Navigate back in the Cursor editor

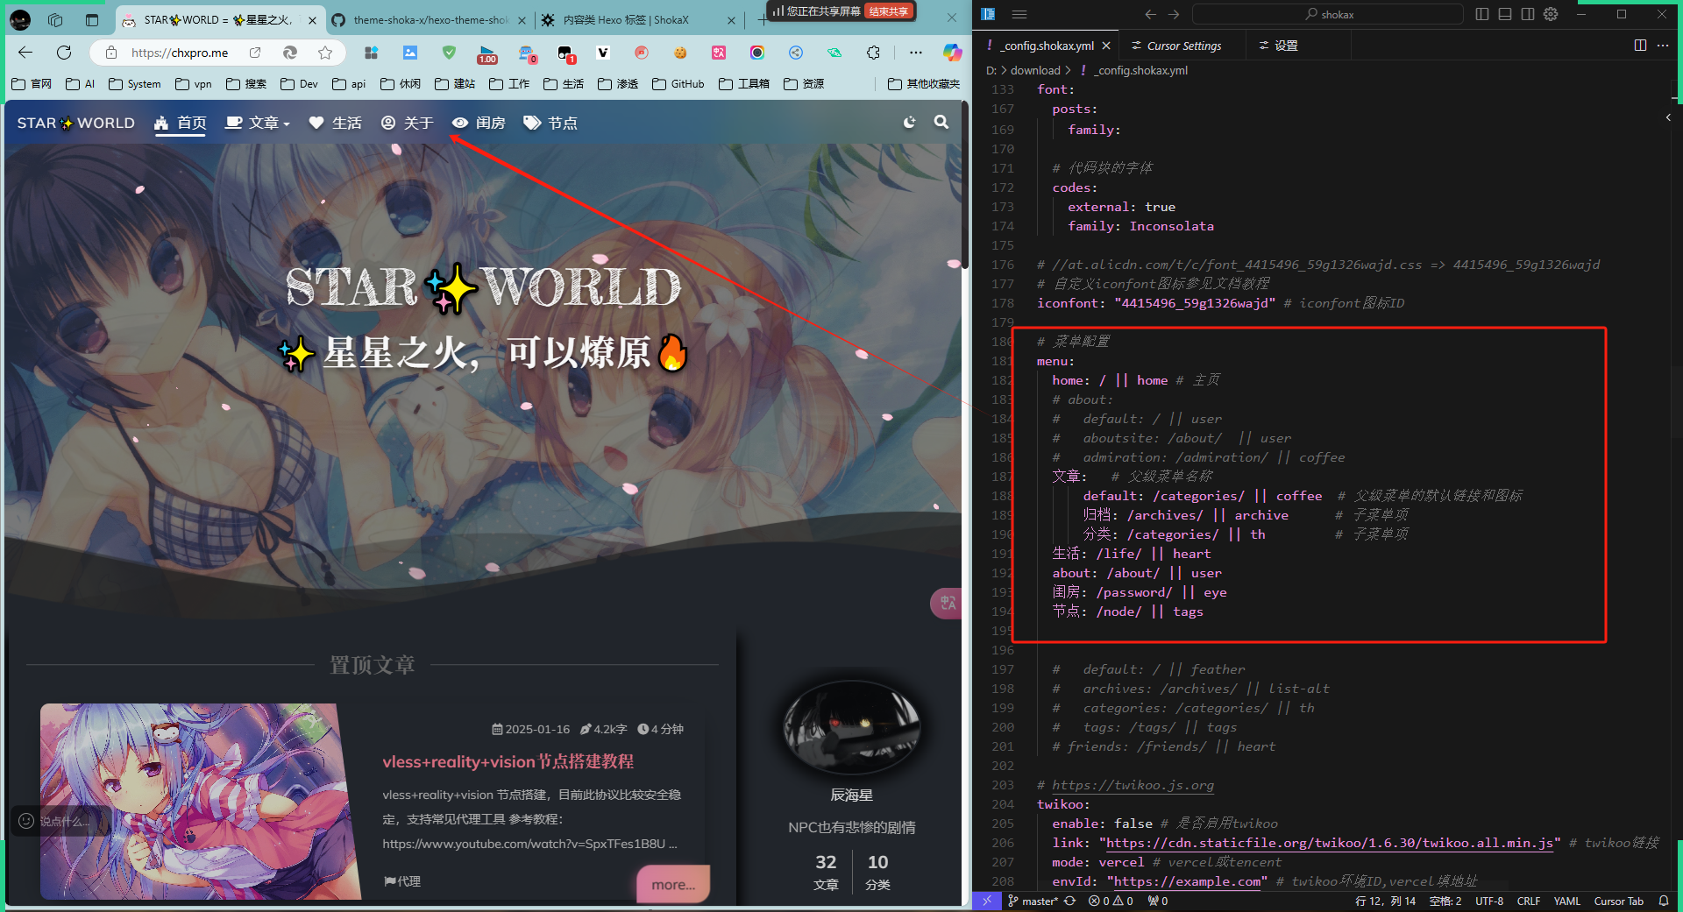(x=1150, y=14)
